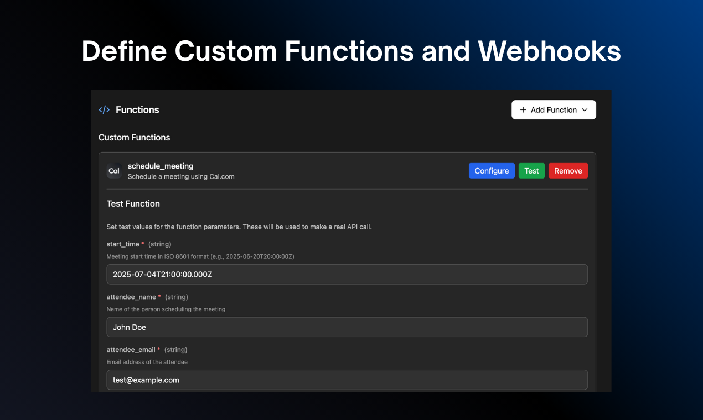Click the Custom Functions subheading

point(135,137)
